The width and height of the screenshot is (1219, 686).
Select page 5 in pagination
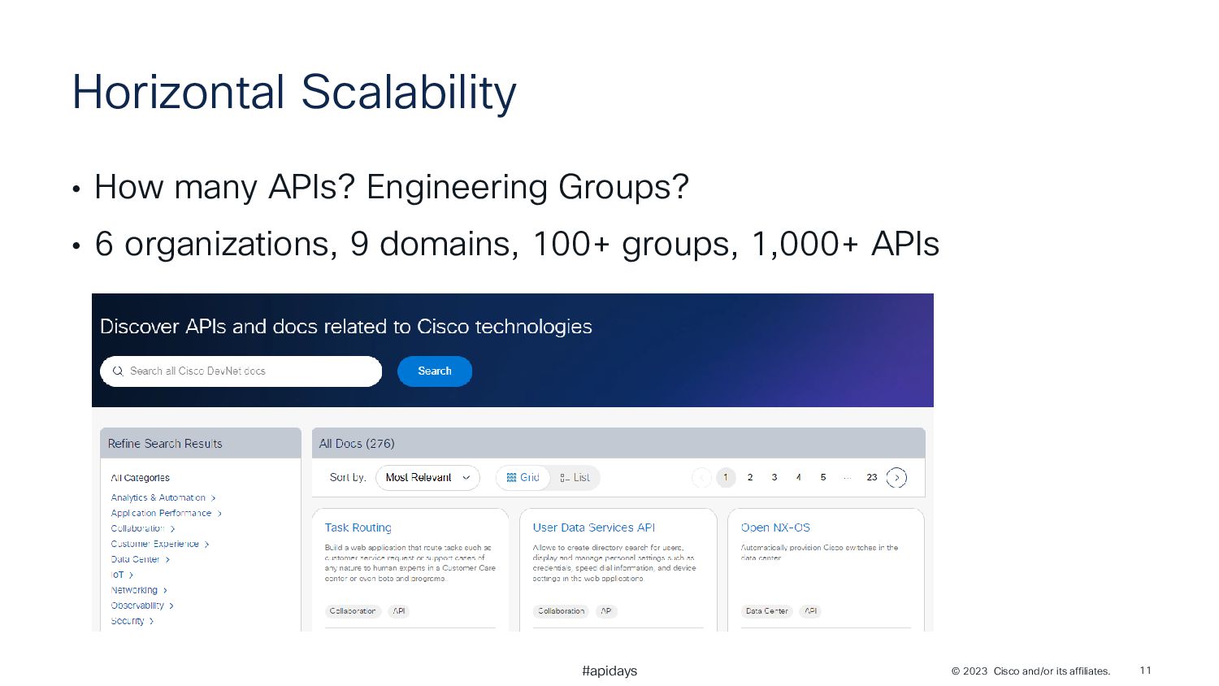823,478
